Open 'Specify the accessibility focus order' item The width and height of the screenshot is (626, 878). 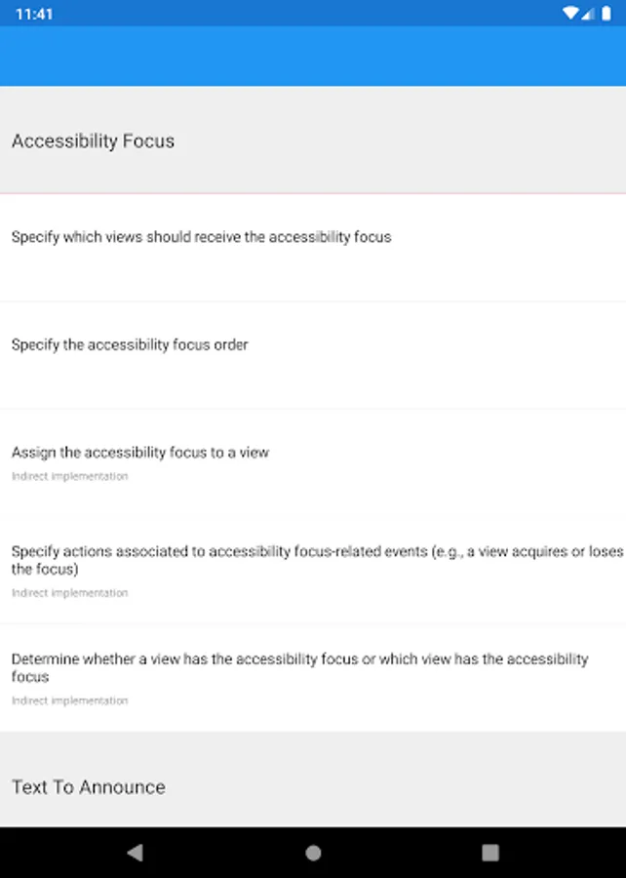(130, 344)
